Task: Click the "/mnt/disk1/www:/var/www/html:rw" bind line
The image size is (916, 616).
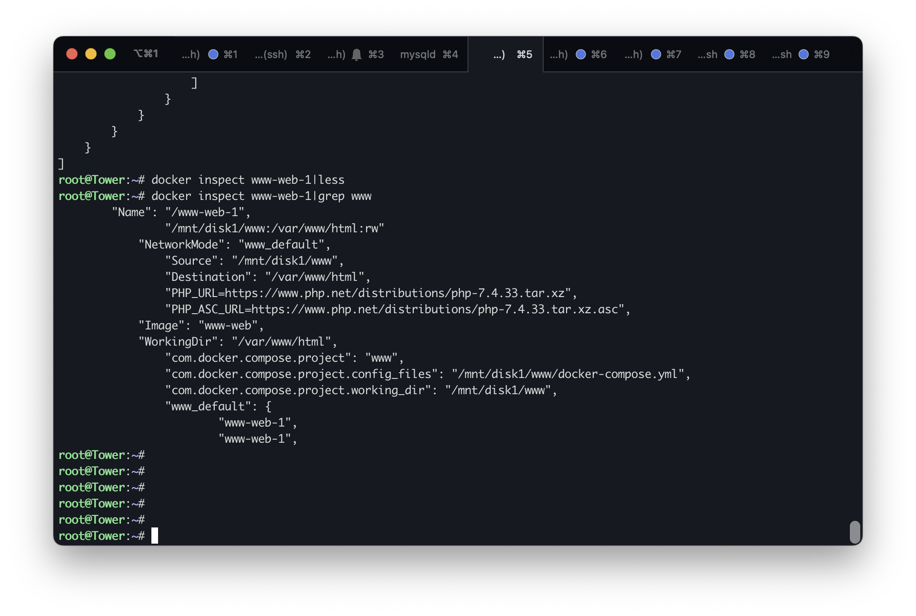Action: coord(275,229)
